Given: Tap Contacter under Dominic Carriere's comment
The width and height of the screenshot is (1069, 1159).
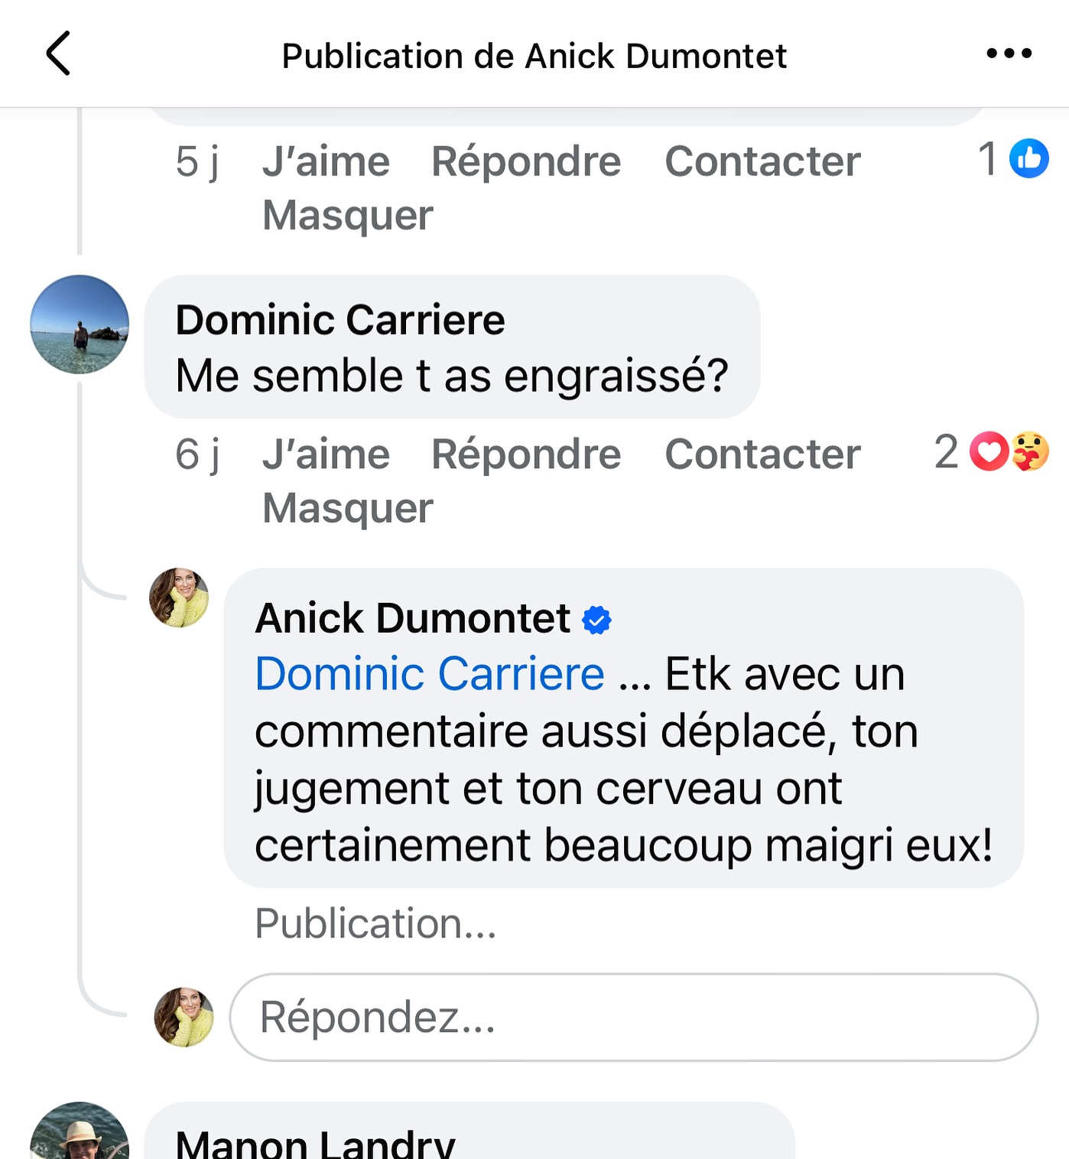Looking at the screenshot, I should pyautogui.click(x=762, y=454).
